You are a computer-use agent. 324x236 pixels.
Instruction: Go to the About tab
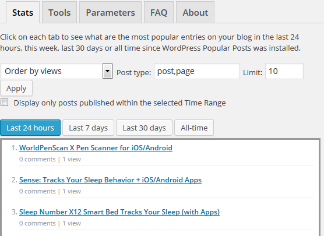(x=195, y=12)
